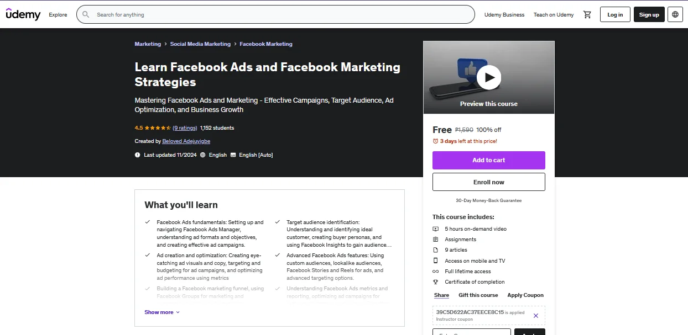Click the articles document icon
Image resolution: width=688 pixels, height=335 pixels.
click(x=436, y=250)
